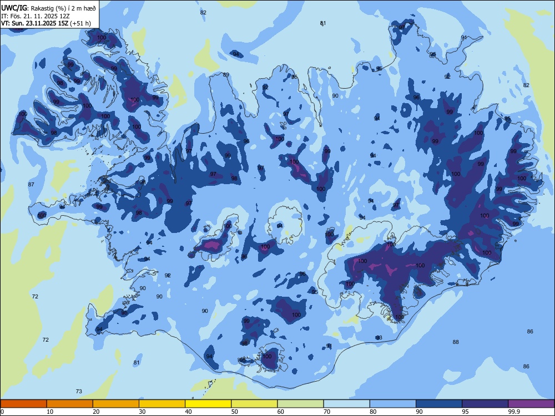Click the 0–10 dark orange legend swatch
The width and height of the screenshot is (555, 416).
click(x=23, y=404)
